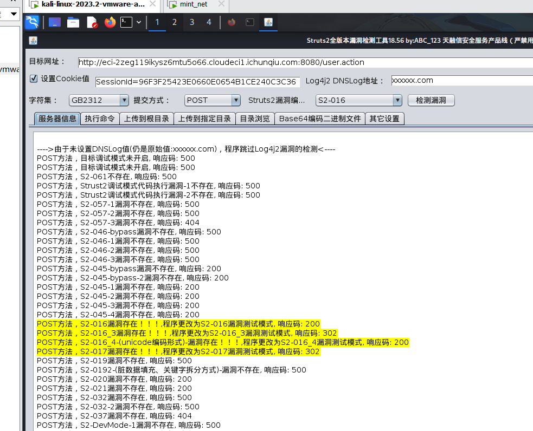The height and width of the screenshot is (431, 533).
Task: Close the mint_net VM tab
Action: pyautogui.click(x=221, y=4)
